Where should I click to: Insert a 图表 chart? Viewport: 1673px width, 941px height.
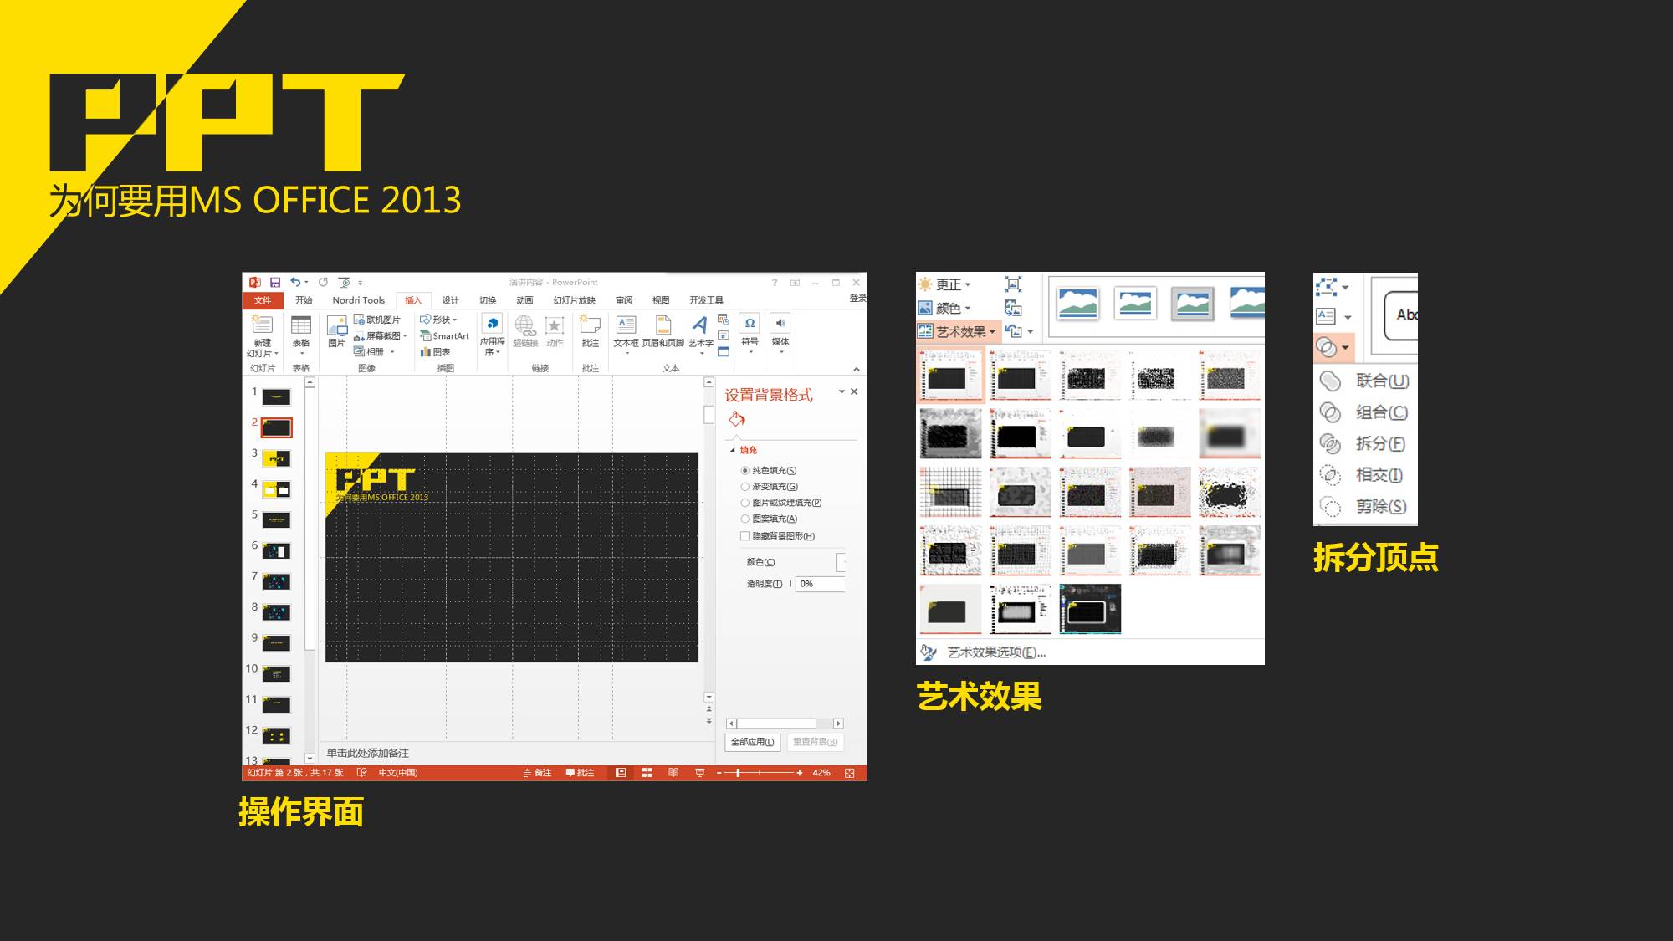(x=436, y=352)
